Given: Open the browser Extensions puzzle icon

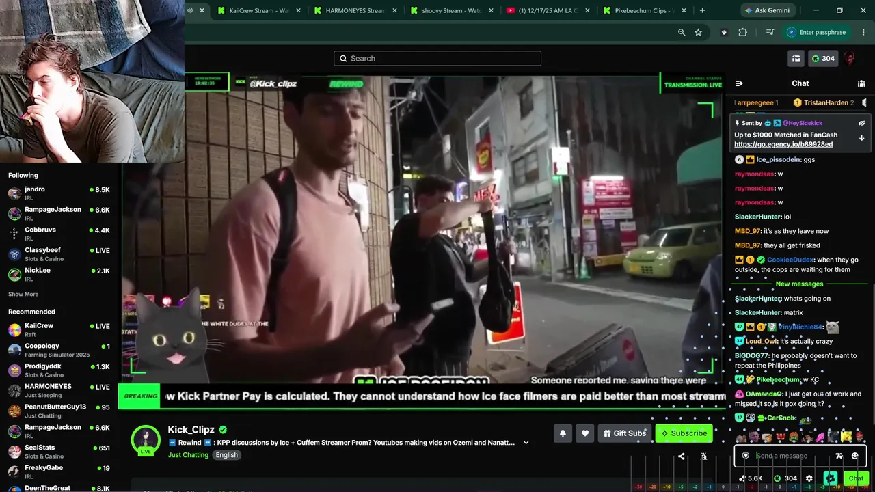Looking at the screenshot, I should coord(743,32).
